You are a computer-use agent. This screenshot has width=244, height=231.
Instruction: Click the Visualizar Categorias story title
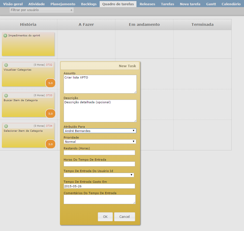(x=17, y=70)
